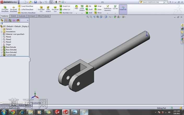Choose the Lofted Boss/Base tool
The height and width of the screenshot is (115, 184).
pyautogui.click(x=26, y=9)
